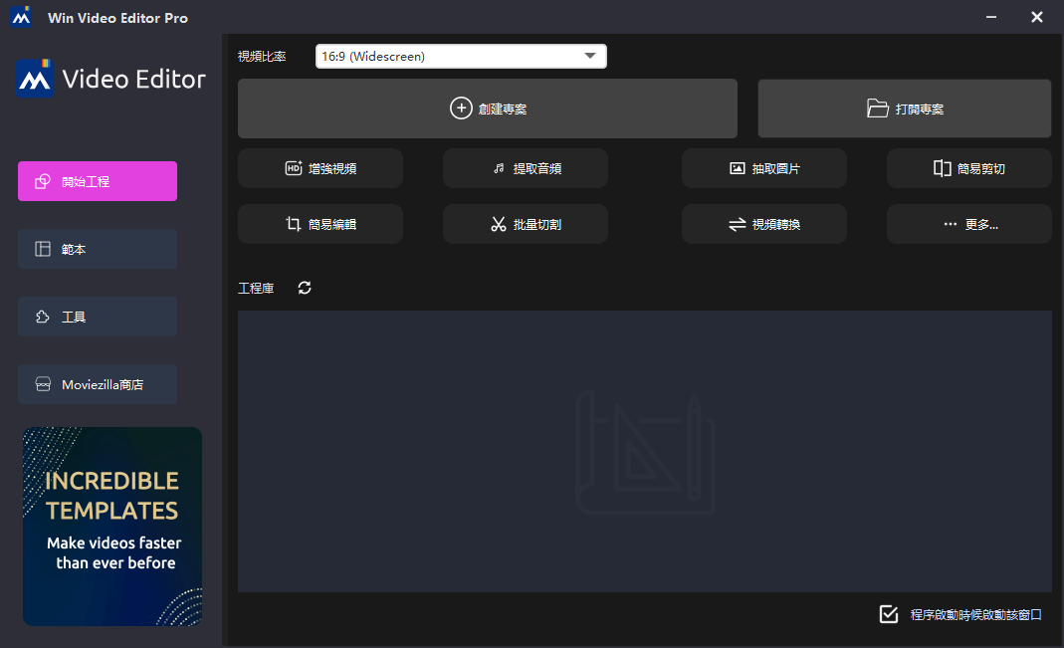Select the 提取音頻 audio extraction tool

coord(525,168)
